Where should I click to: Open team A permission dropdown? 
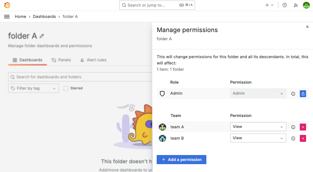(x=258, y=127)
